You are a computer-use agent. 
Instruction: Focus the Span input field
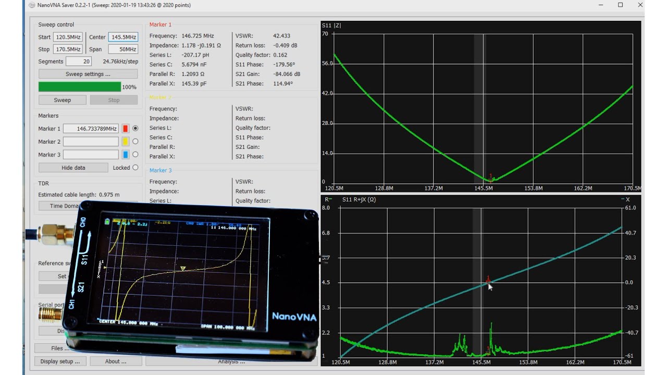[123, 49]
